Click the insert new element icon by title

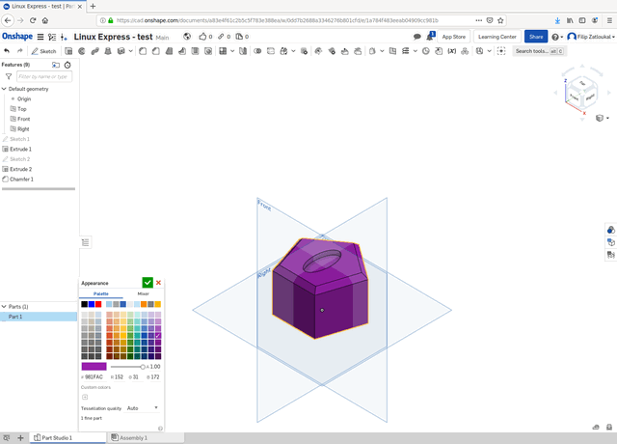(64, 37)
